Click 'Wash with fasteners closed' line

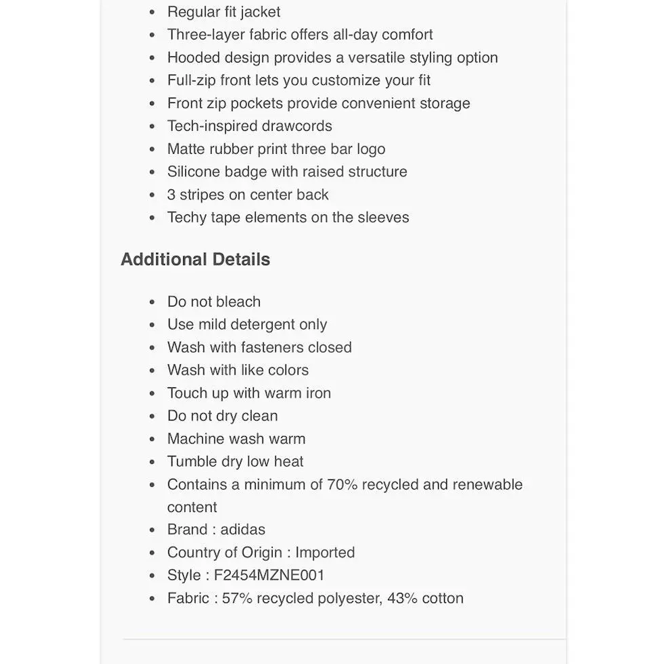tap(259, 347)
